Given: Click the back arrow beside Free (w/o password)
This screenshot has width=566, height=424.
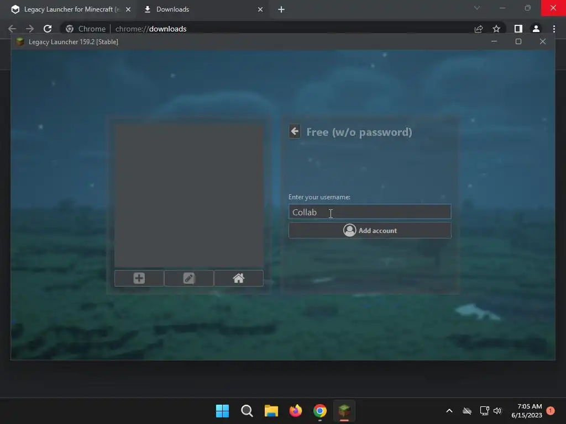Looking at the screenshot, I should coord(295,131).
